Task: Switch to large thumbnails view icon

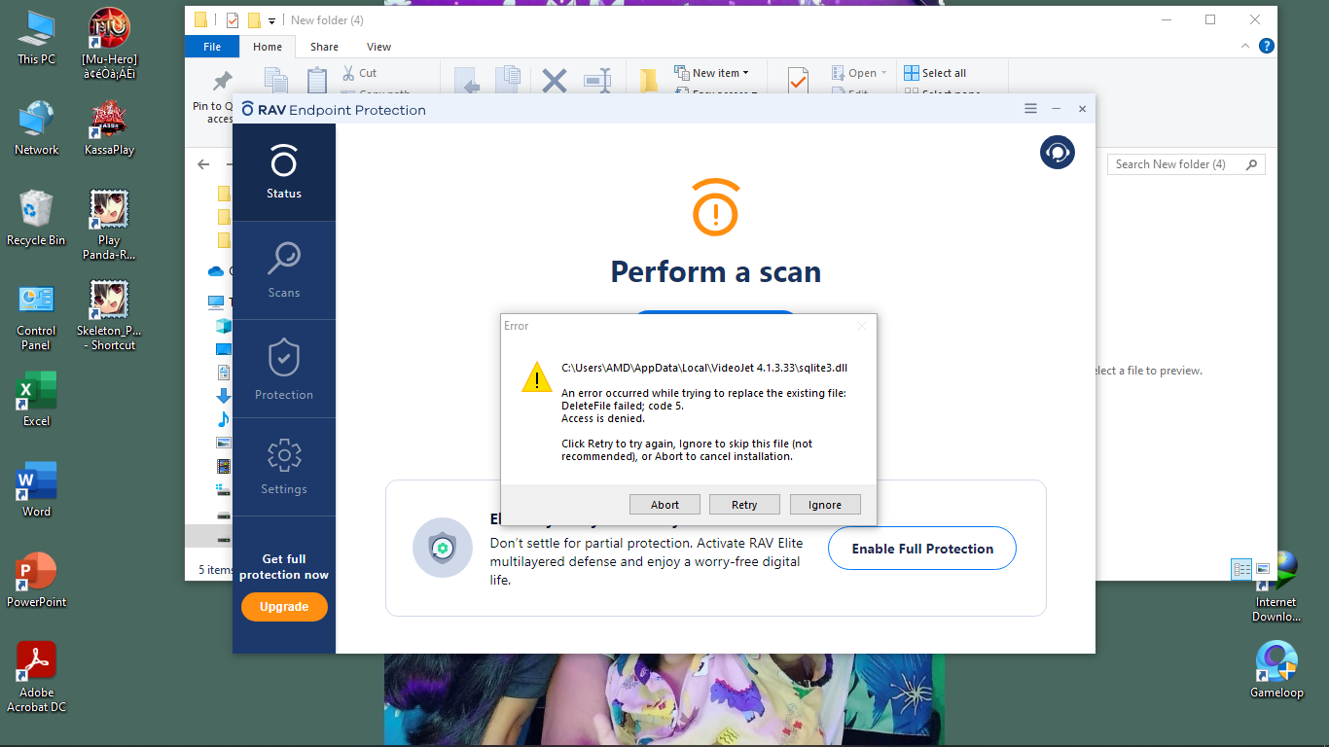Action: click(x=1263, y=569)
